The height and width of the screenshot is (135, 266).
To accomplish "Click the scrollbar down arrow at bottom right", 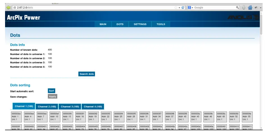I will coord(261,128).
